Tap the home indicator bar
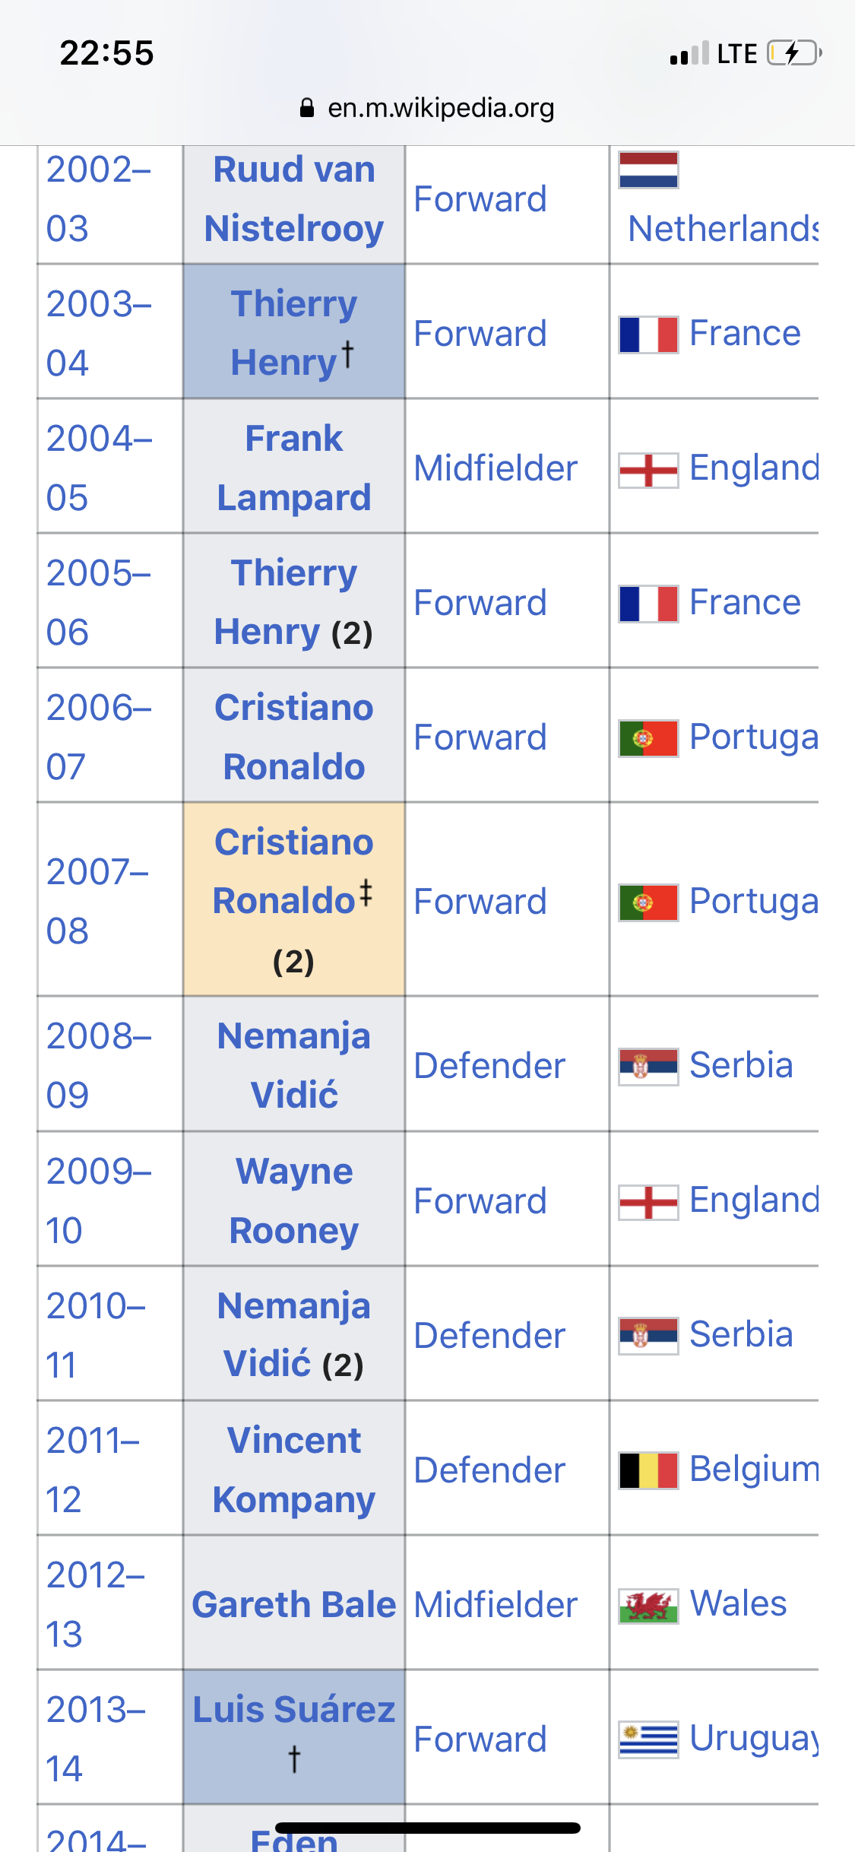Viewport: 855px width, 1852px height. [427, 1828]
